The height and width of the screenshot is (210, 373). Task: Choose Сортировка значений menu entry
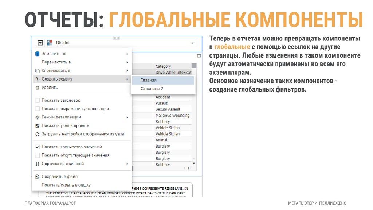82,164
